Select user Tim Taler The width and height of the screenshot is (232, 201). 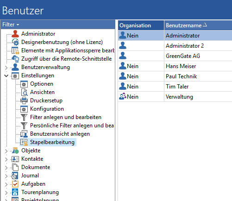pos(177,87)
